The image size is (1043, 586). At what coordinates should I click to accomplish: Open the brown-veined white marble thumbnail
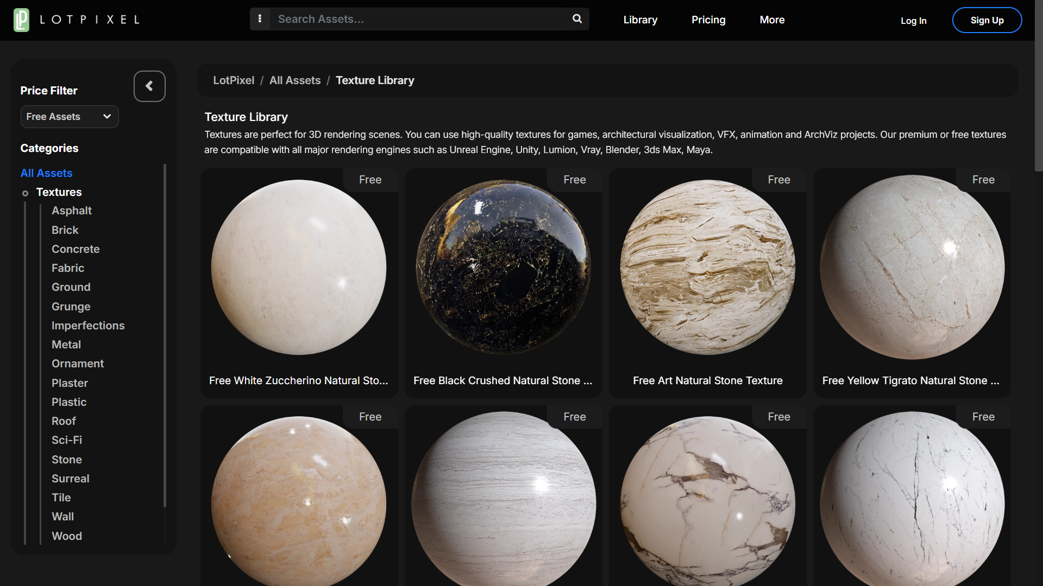coord(708,502)
